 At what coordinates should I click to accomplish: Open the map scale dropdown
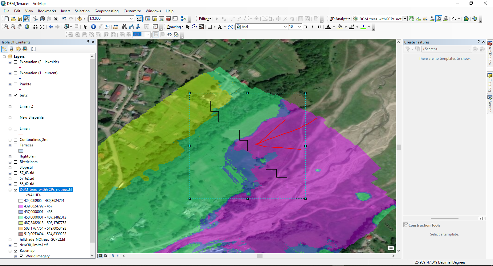[x=131, y=18]
